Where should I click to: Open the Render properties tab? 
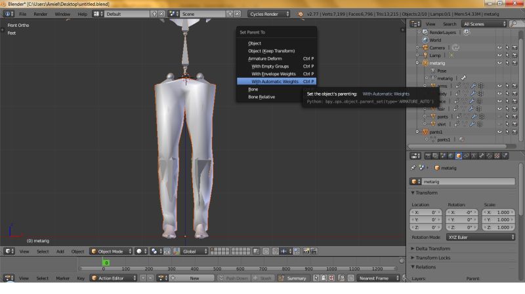[429, 156]
